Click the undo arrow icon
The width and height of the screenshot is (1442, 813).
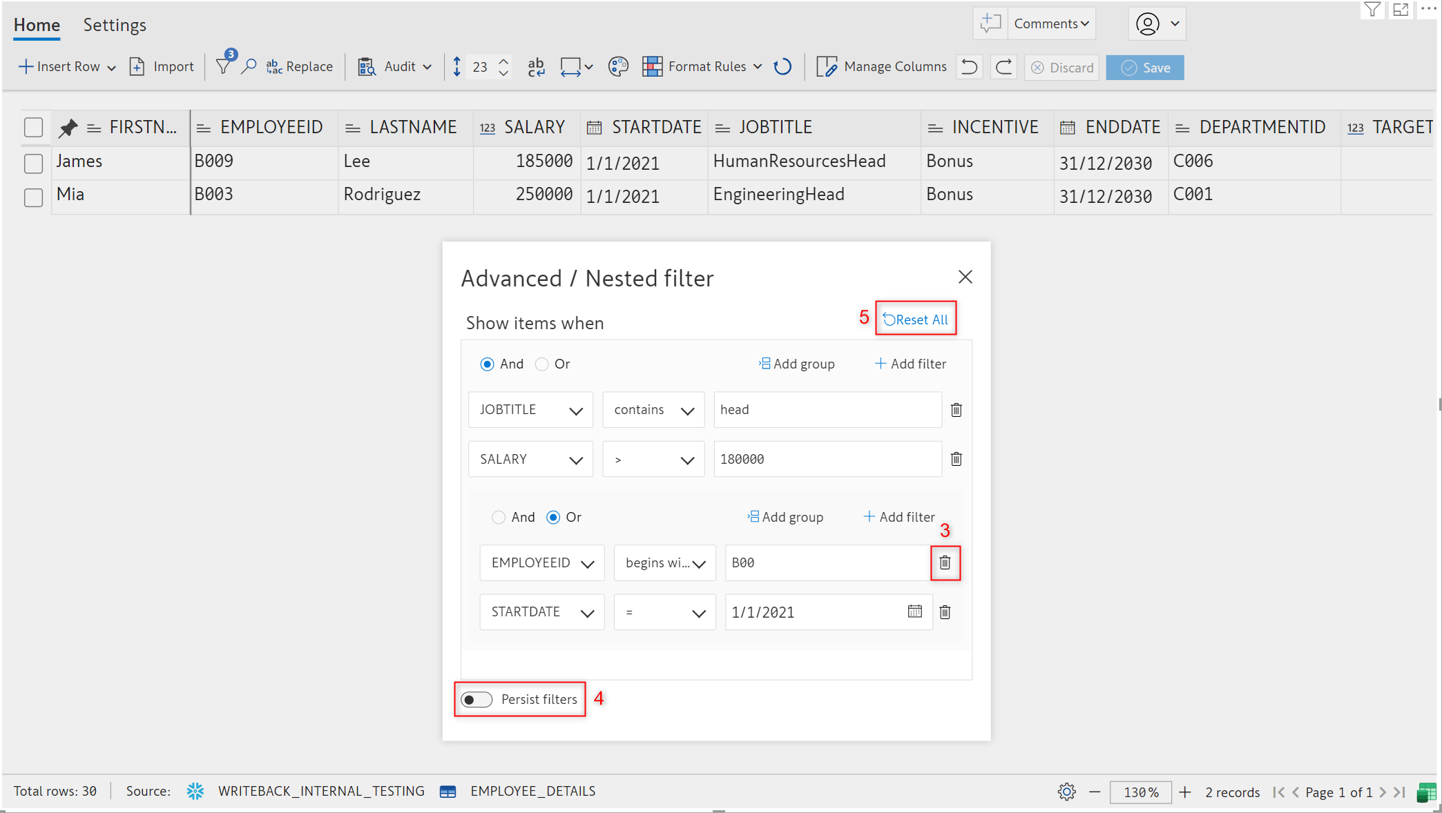pos(970,67)
